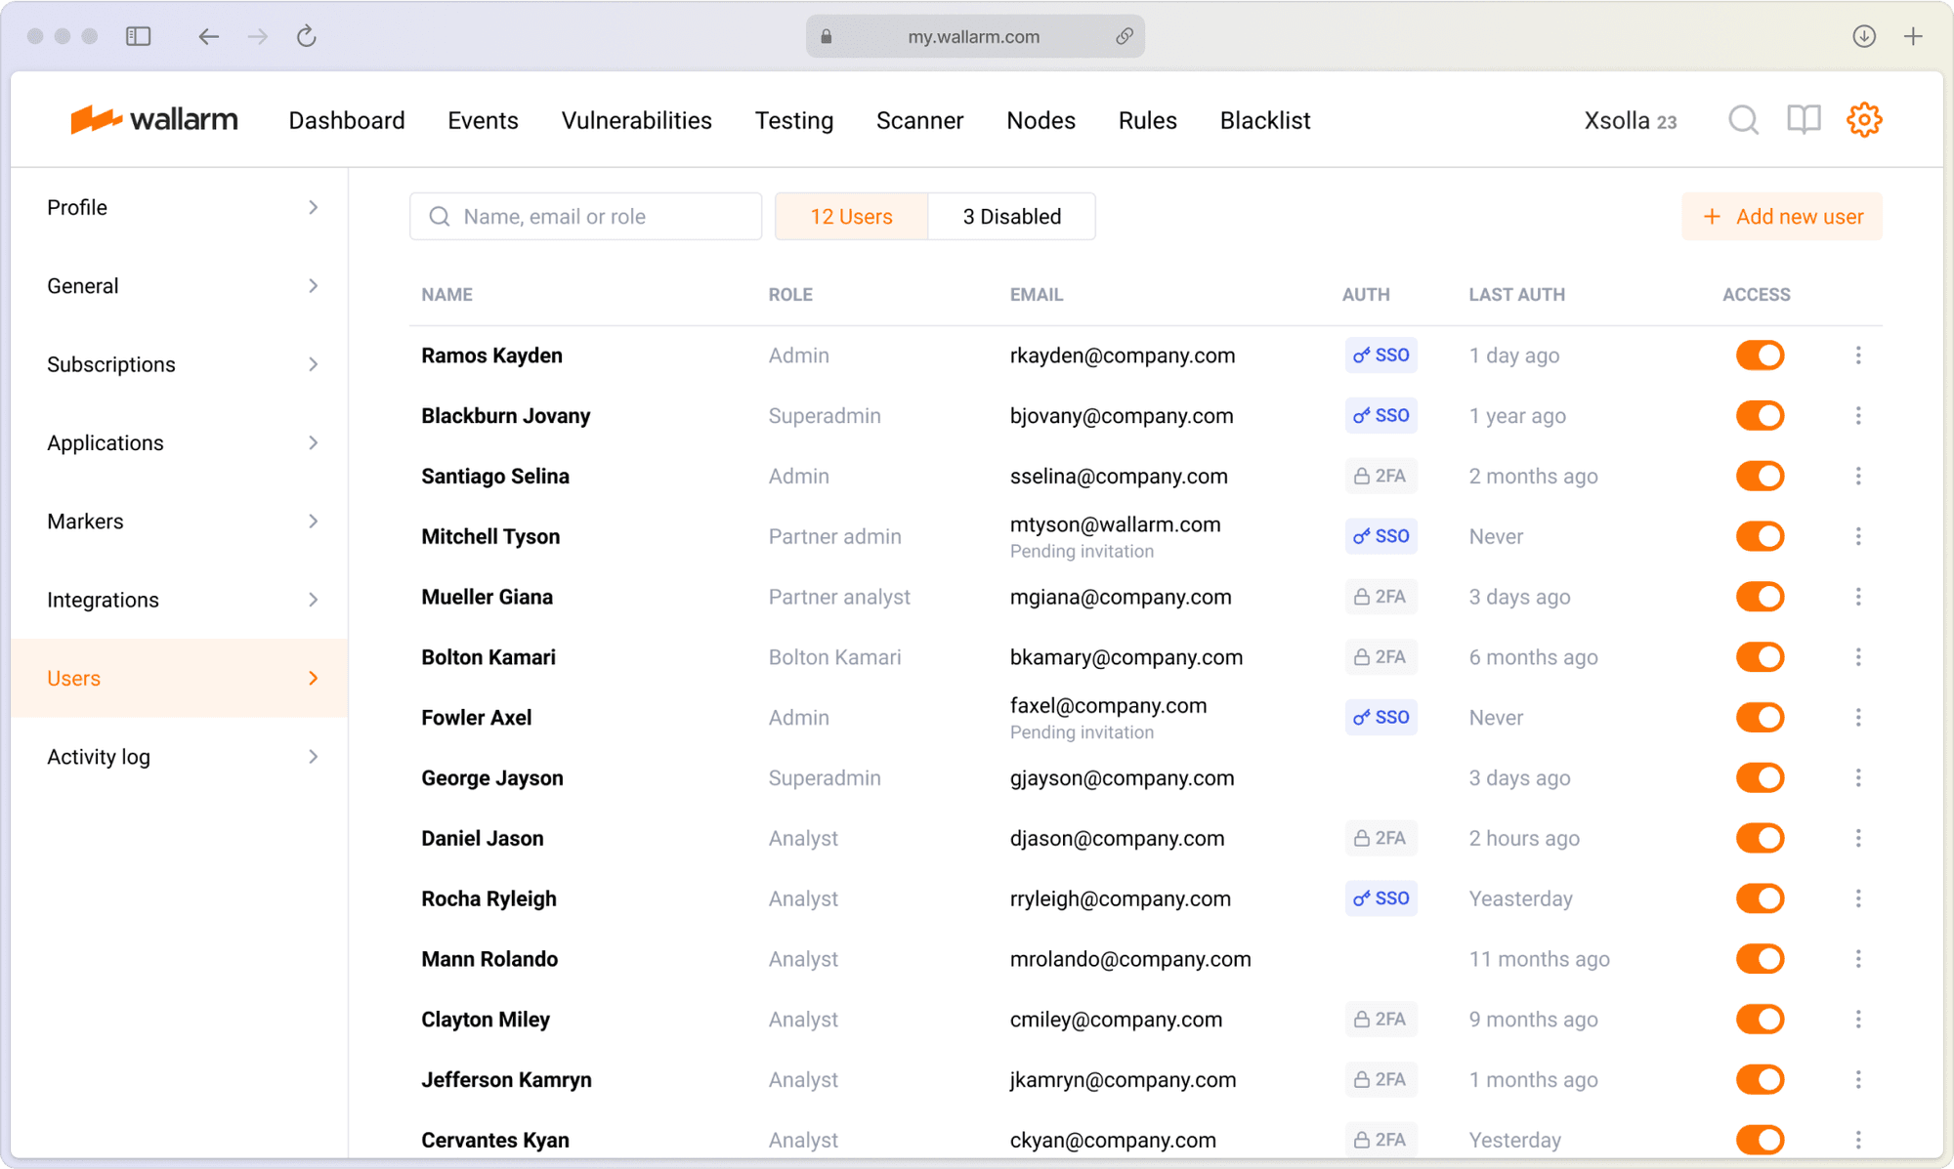This screenshot has width=1954, height=1169.
Task: Turn off access for Bolton Kamari
Action: 1760,657
